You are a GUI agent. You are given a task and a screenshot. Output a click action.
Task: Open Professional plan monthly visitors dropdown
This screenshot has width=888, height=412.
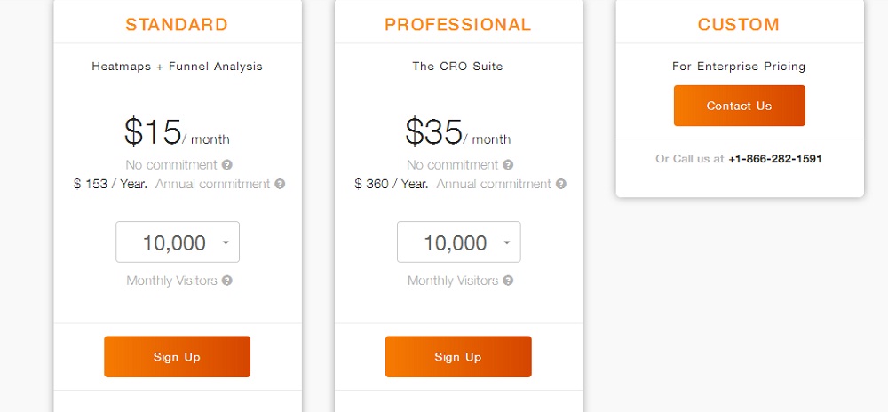(458, 242)
